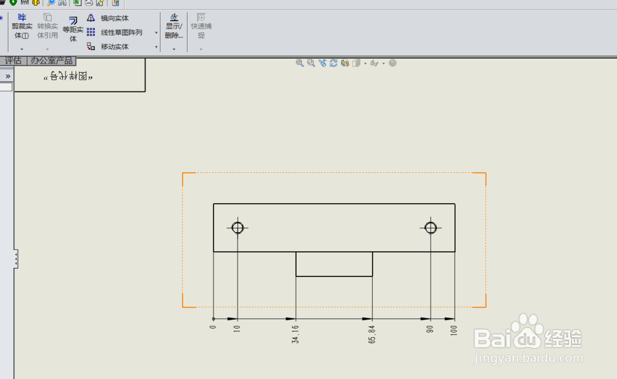Image resolution: width=617 pixels, height=379 pixels.
Task: Expand the Move Entities flyout arrow
Action: click(x=156, y=48)
